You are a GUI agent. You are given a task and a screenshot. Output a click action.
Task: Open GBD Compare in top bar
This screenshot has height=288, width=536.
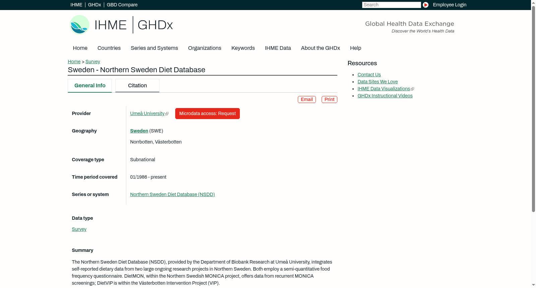point(122,5)
